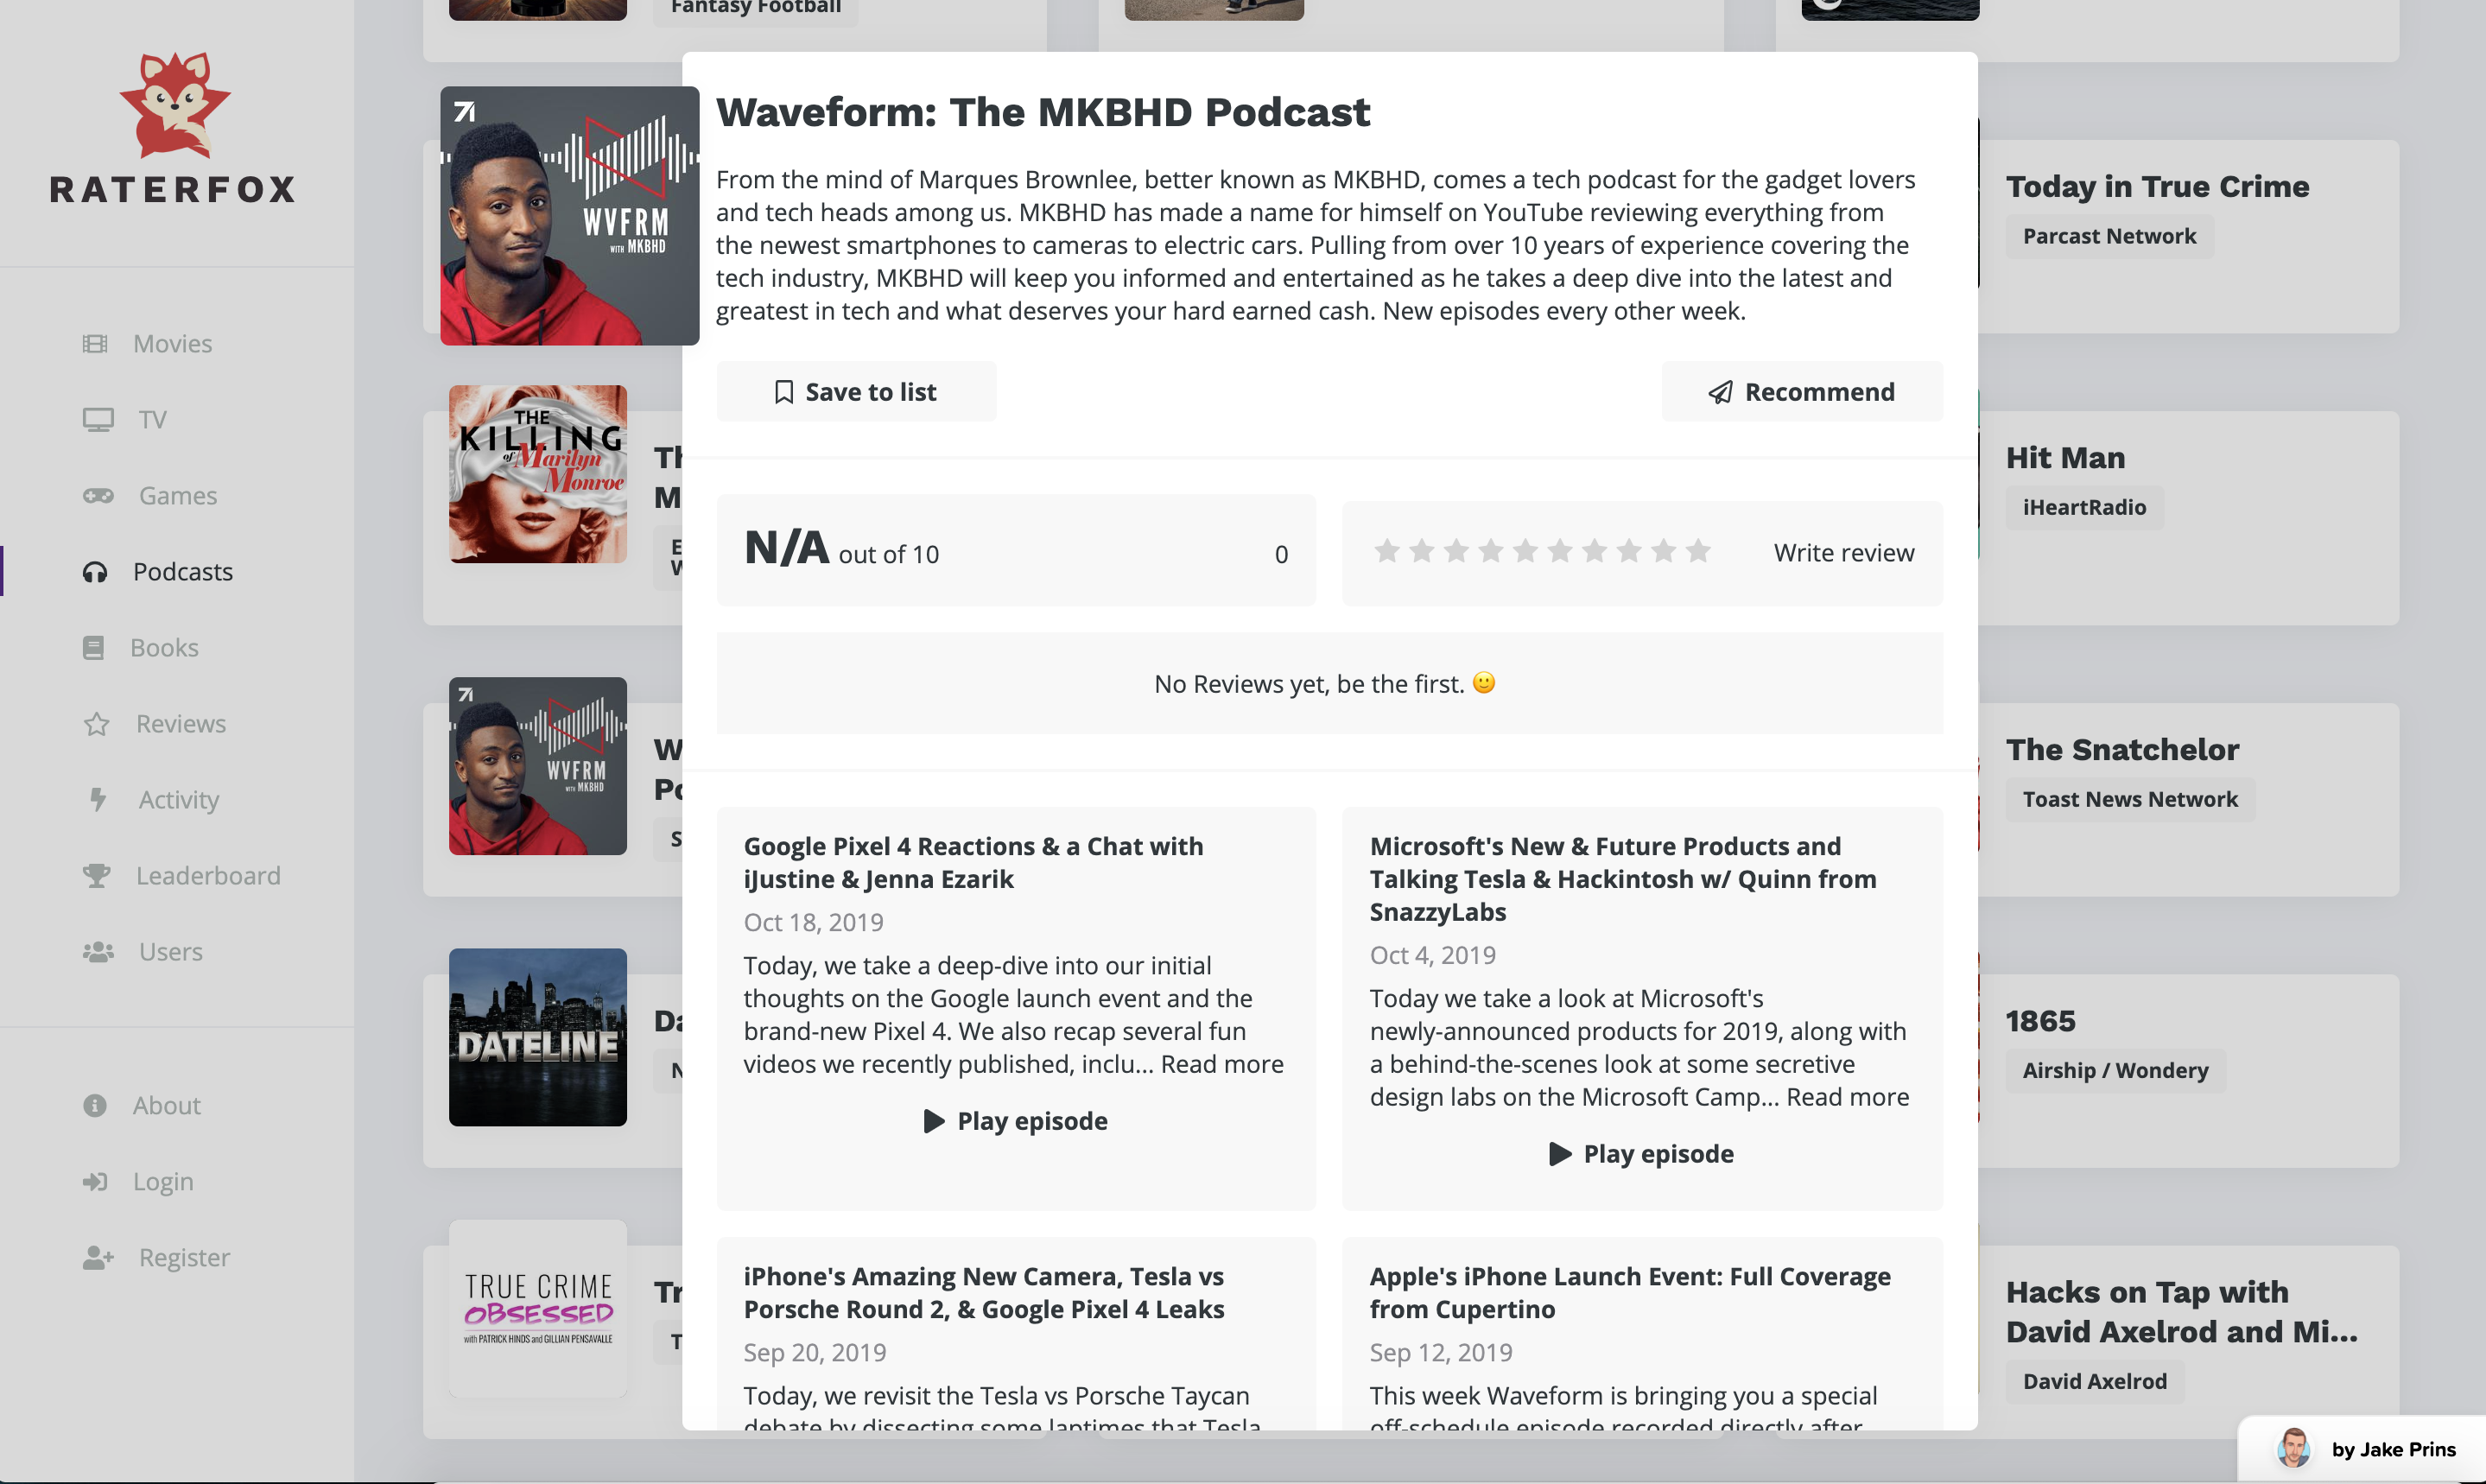Open Books via the book icon
This screenshot has width=2486, height=1484.
[93, 648]
